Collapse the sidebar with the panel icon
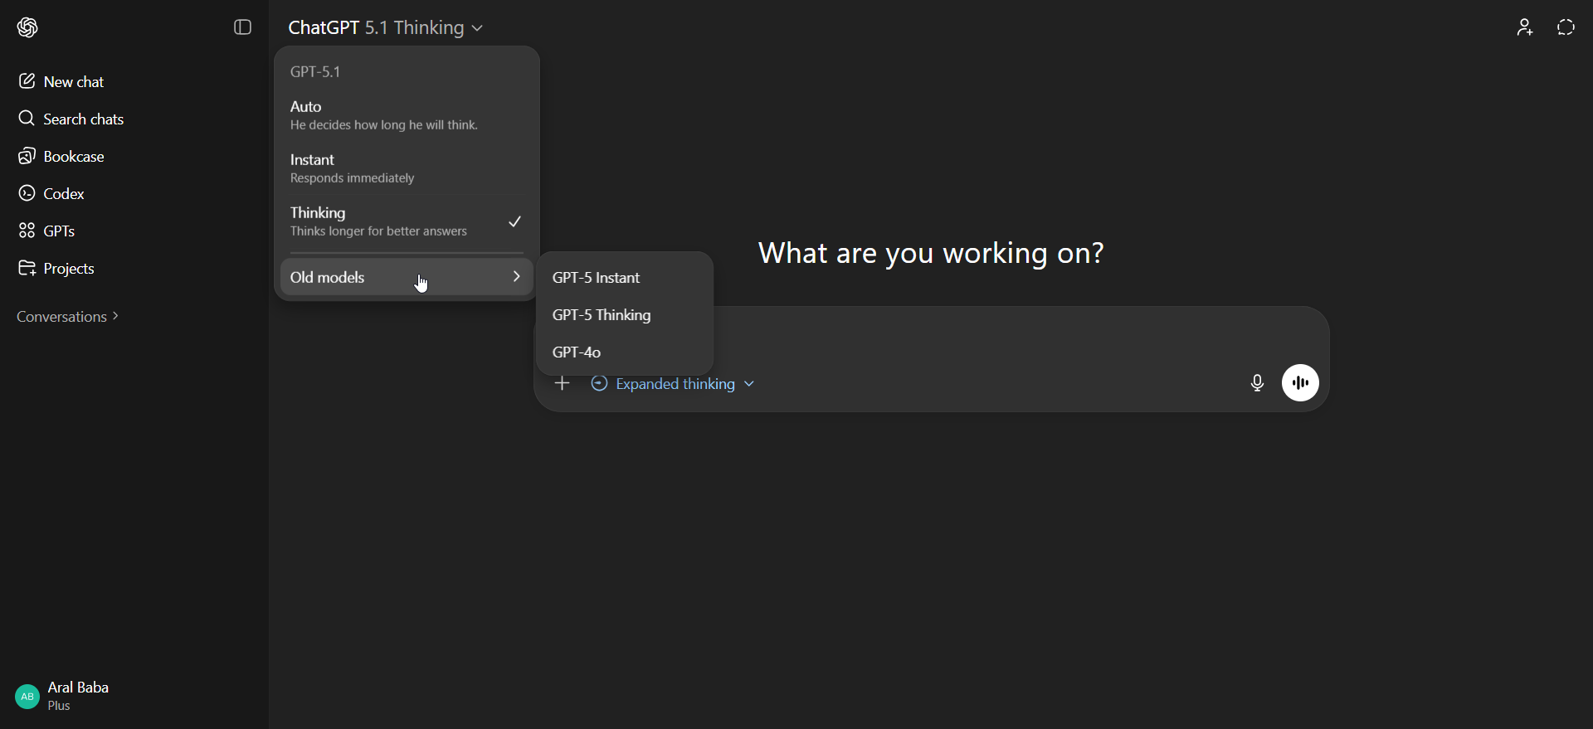The width and height of the screenshot is (1593, 729). [242, 27]
